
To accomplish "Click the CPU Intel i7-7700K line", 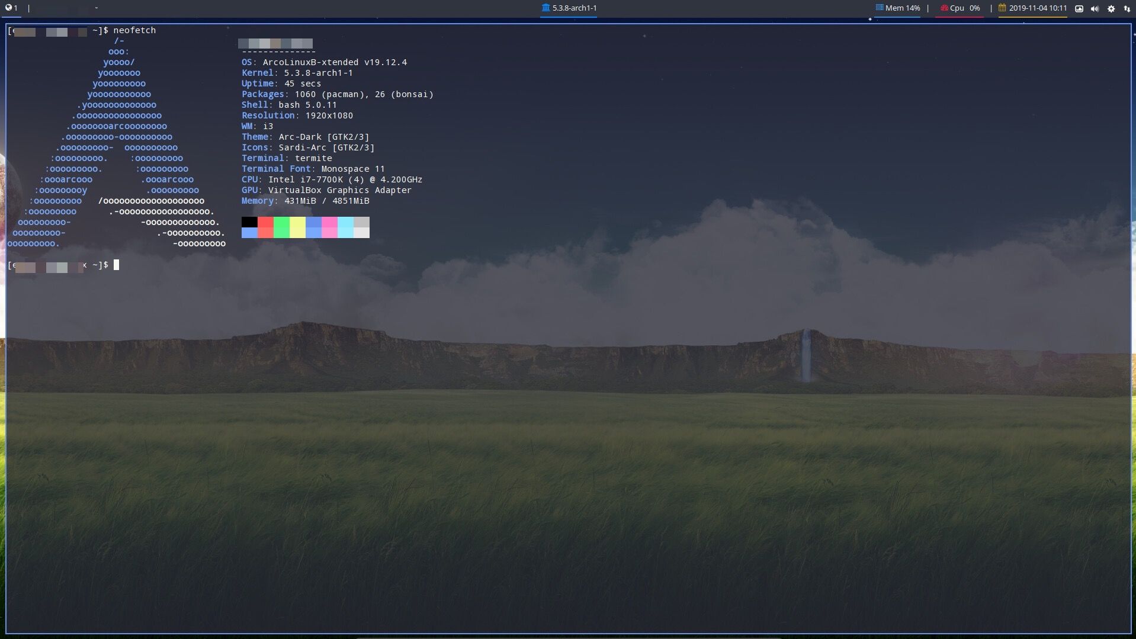I will click(x=332, y=179).
